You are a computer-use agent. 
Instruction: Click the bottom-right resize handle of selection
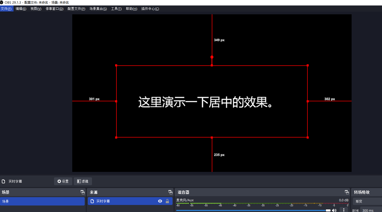pyautogui.click(x=308, y=137)
